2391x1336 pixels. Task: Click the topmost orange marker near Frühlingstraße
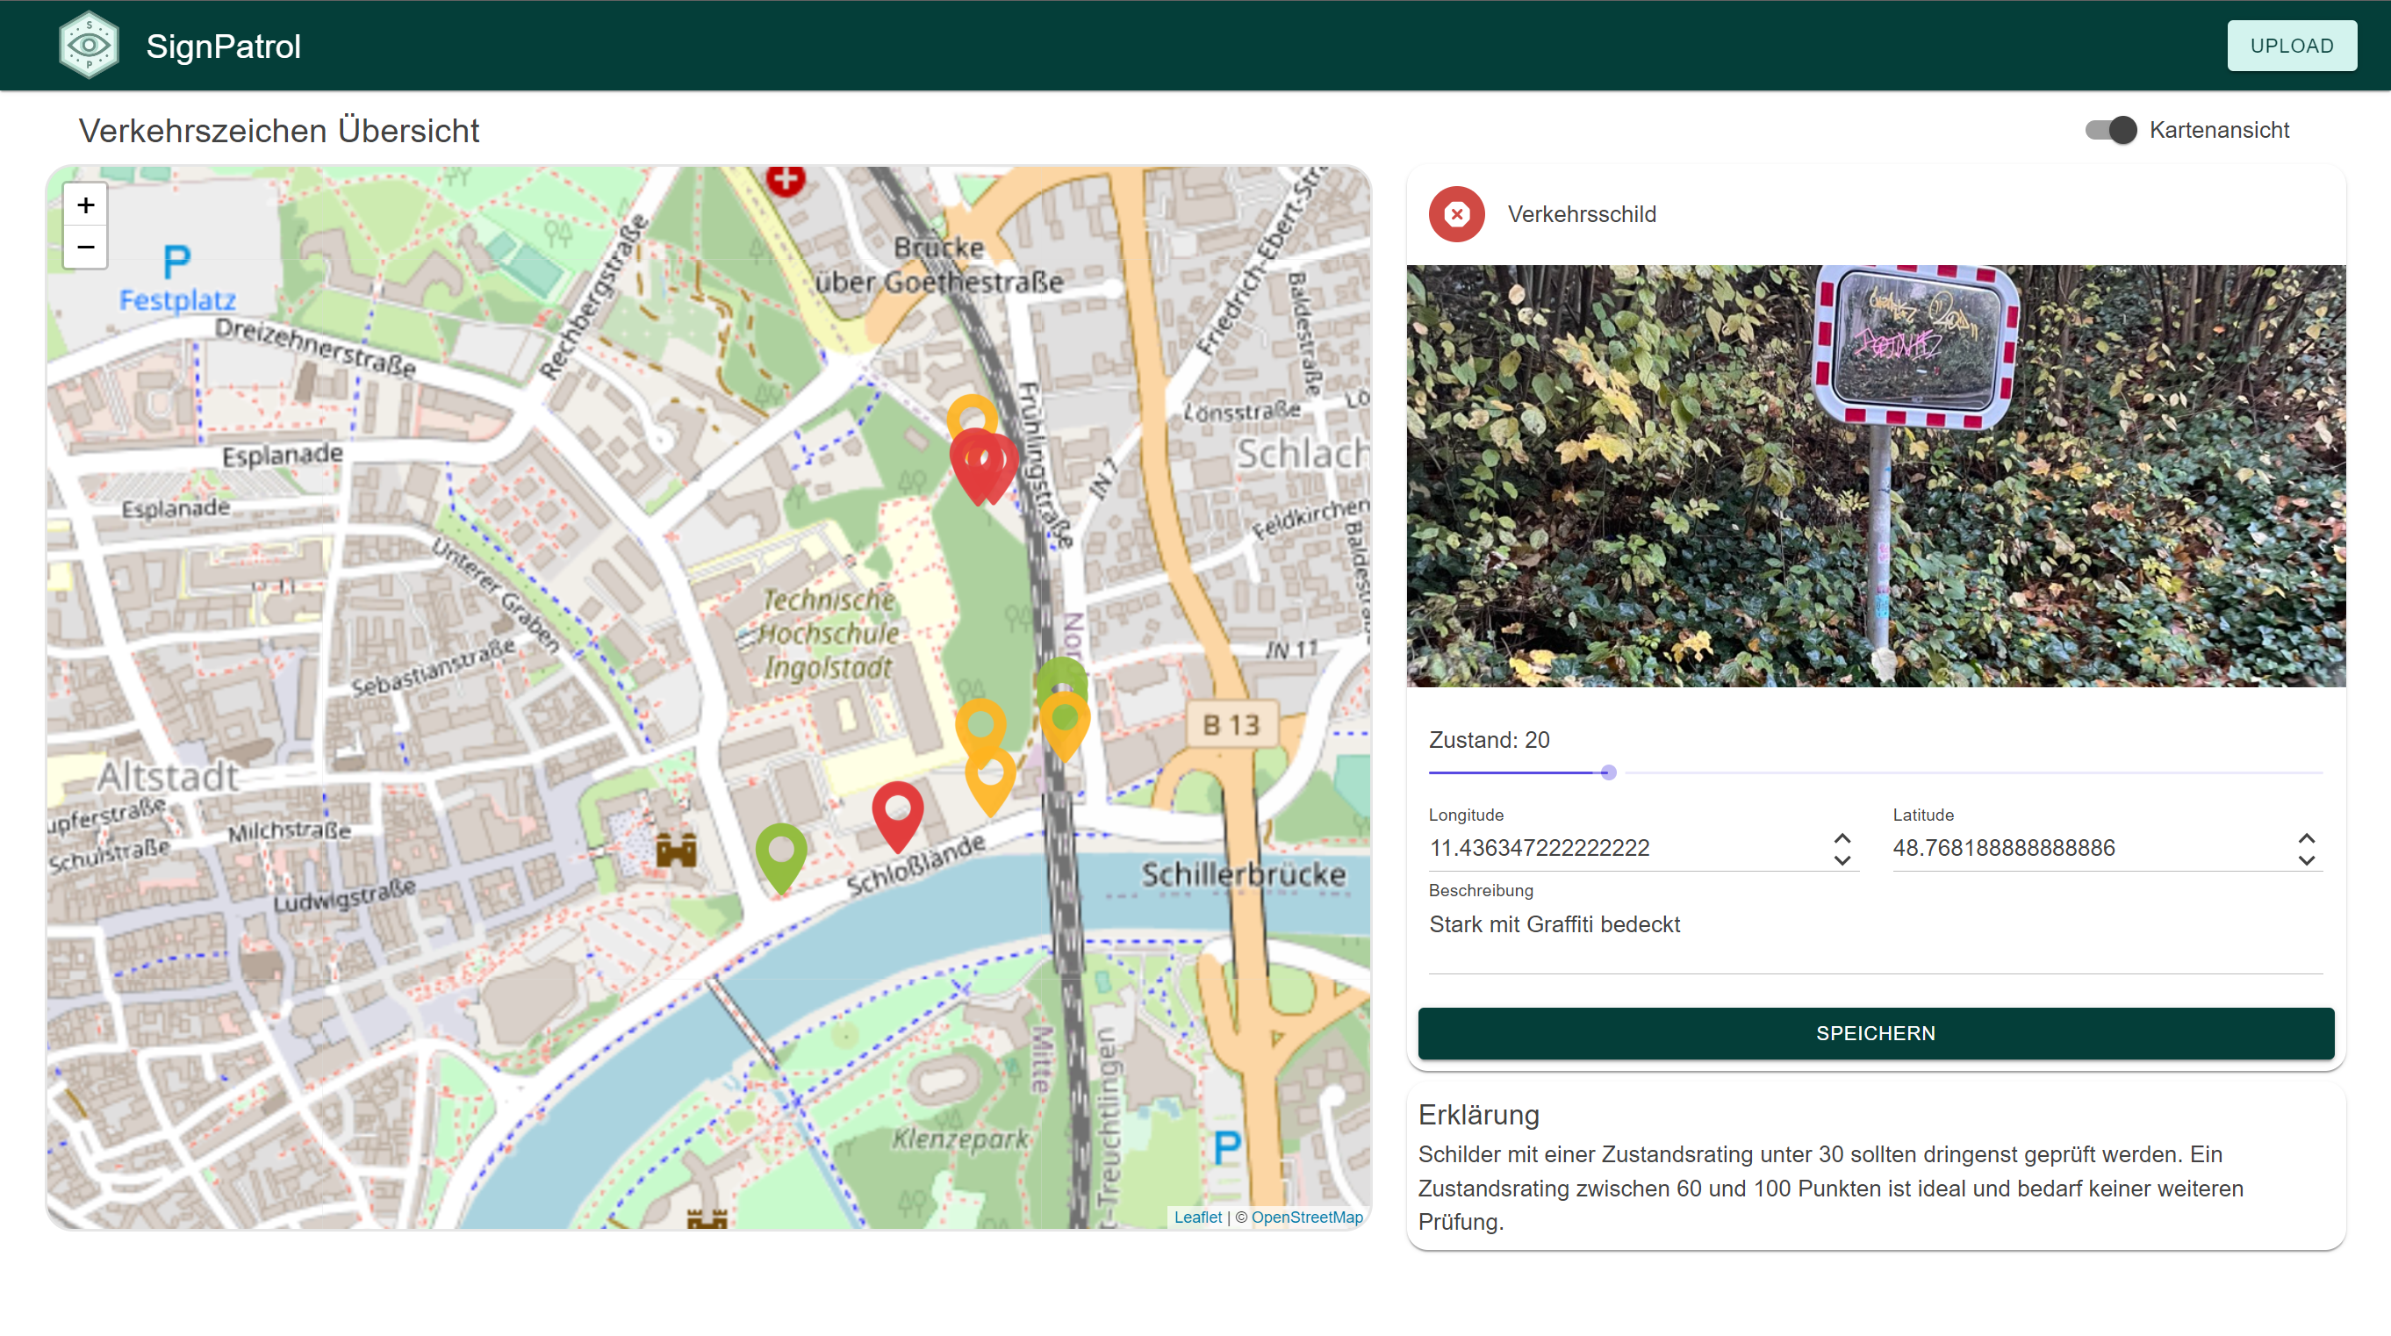click(x=971, y=413)
